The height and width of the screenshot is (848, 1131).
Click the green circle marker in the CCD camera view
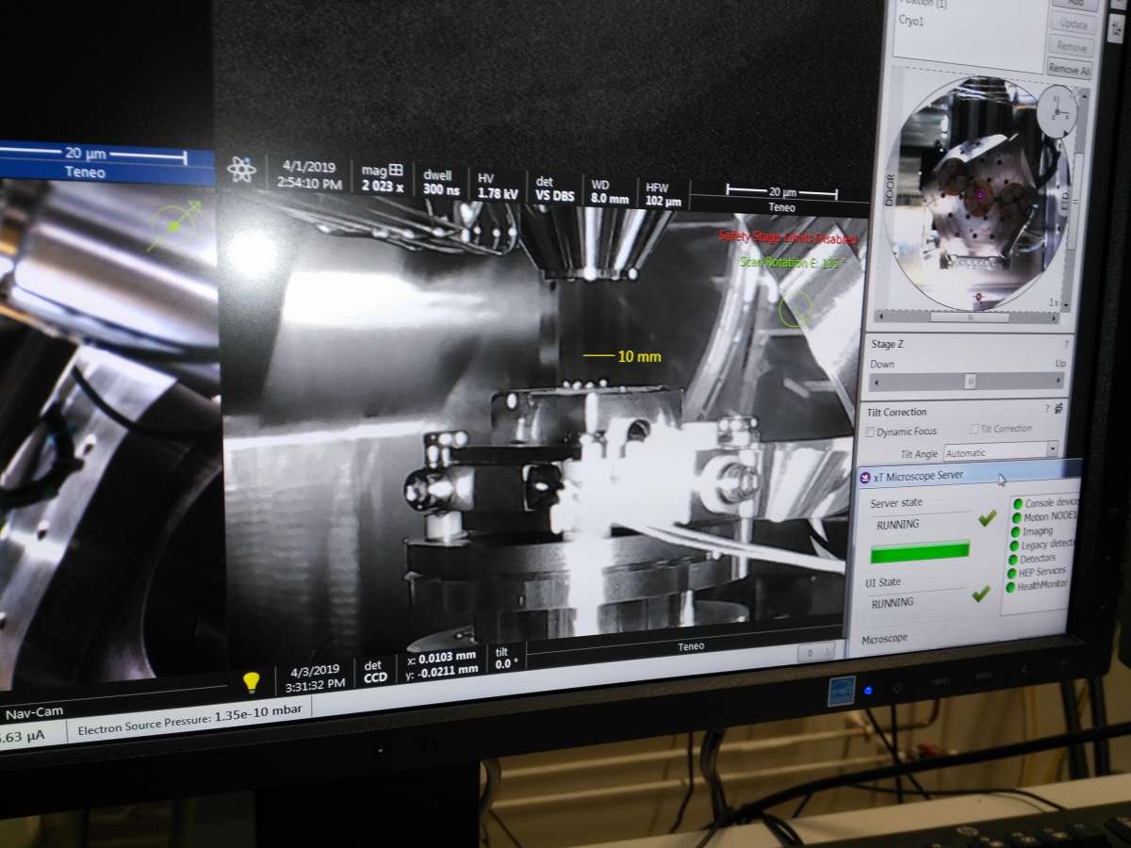[x=796, y=308]
